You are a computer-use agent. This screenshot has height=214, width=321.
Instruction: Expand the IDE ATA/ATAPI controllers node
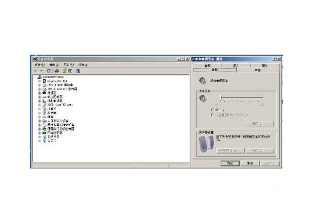point(40,89)
